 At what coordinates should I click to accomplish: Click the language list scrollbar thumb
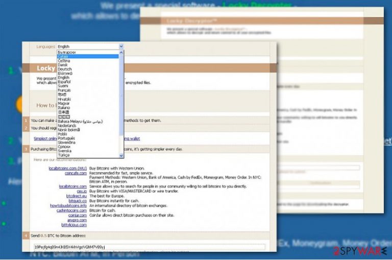tap(121, 95)
